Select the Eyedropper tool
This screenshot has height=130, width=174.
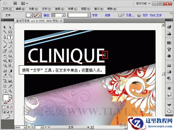click(x=4, y=75)
